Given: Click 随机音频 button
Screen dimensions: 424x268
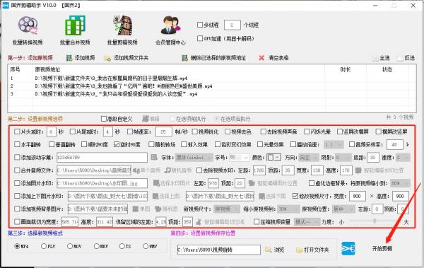Looking at the screenshot, I should coord(178,170).
